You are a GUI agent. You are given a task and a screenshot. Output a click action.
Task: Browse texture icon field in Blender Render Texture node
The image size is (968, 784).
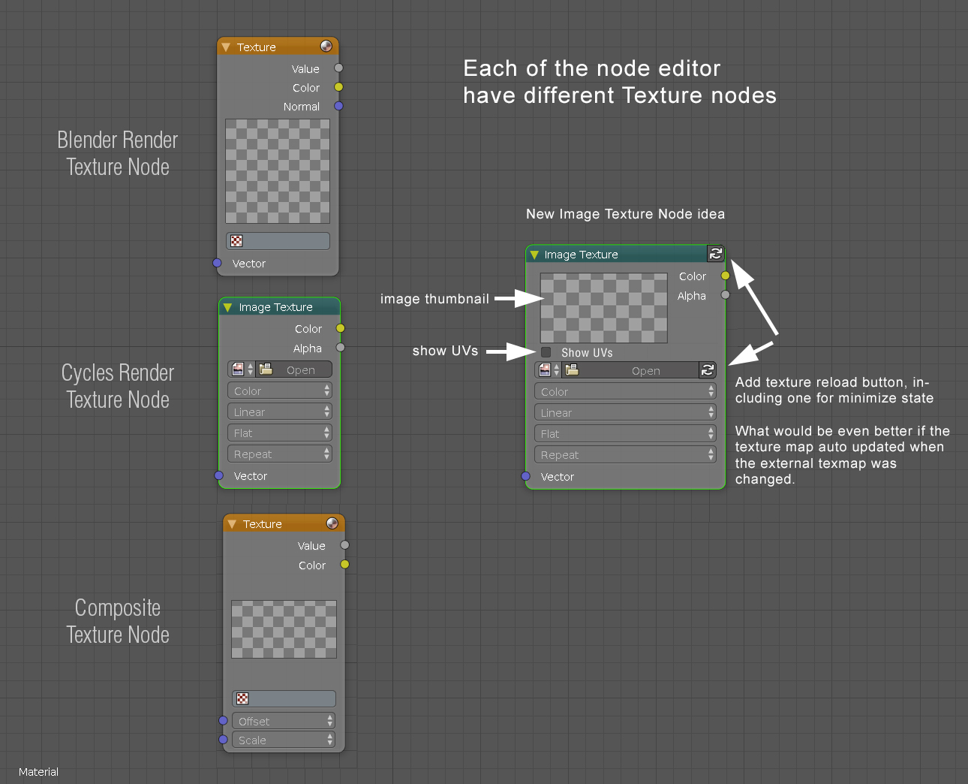coord(278,241)
